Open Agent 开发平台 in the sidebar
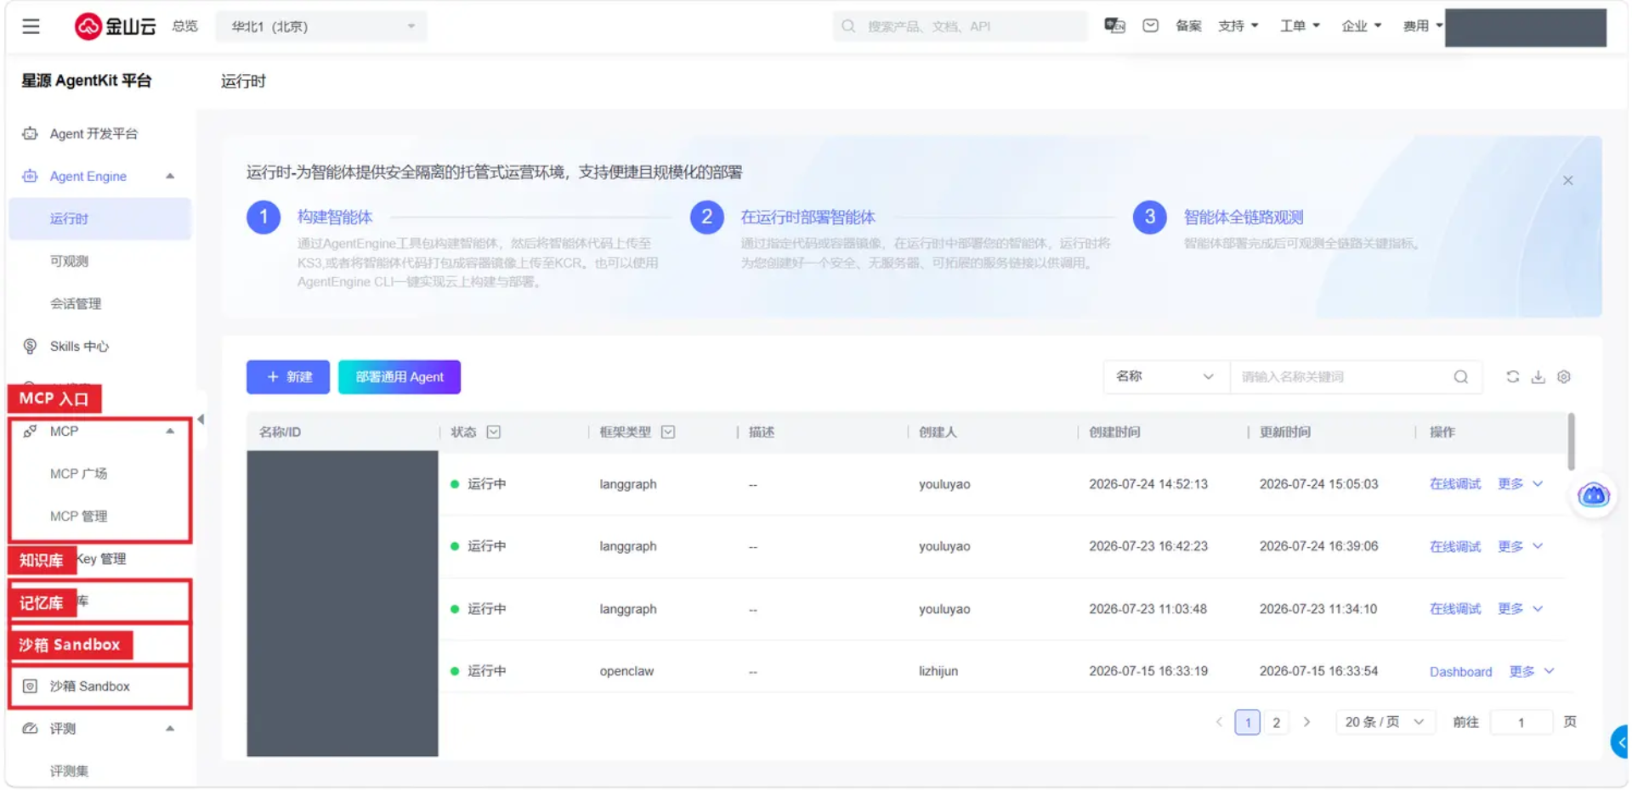This screenshot has height=790, width=1632. 93,133
